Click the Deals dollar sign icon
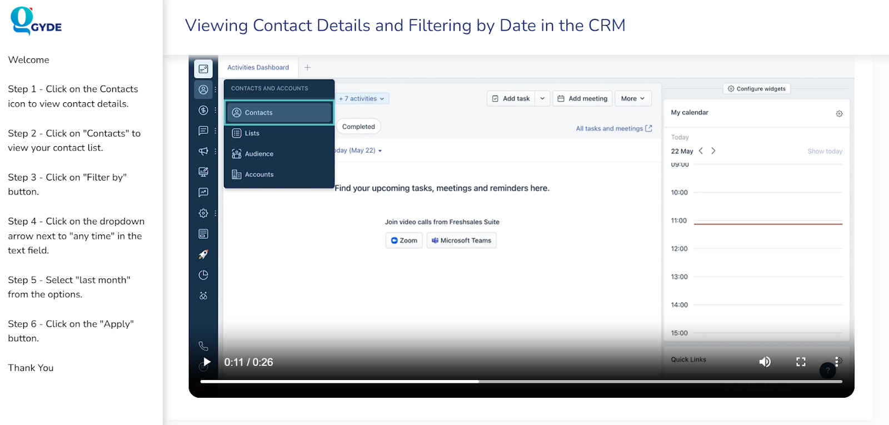The image size is (889, 425). 203,110
